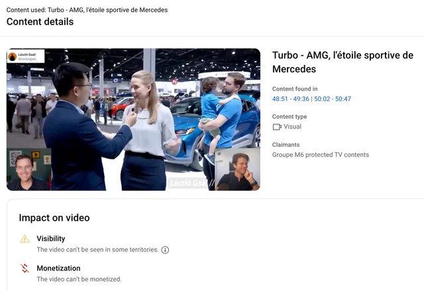Click the yellow Visibility warning triangle icon
The image size is (424, 291).
tap(25, 239)
